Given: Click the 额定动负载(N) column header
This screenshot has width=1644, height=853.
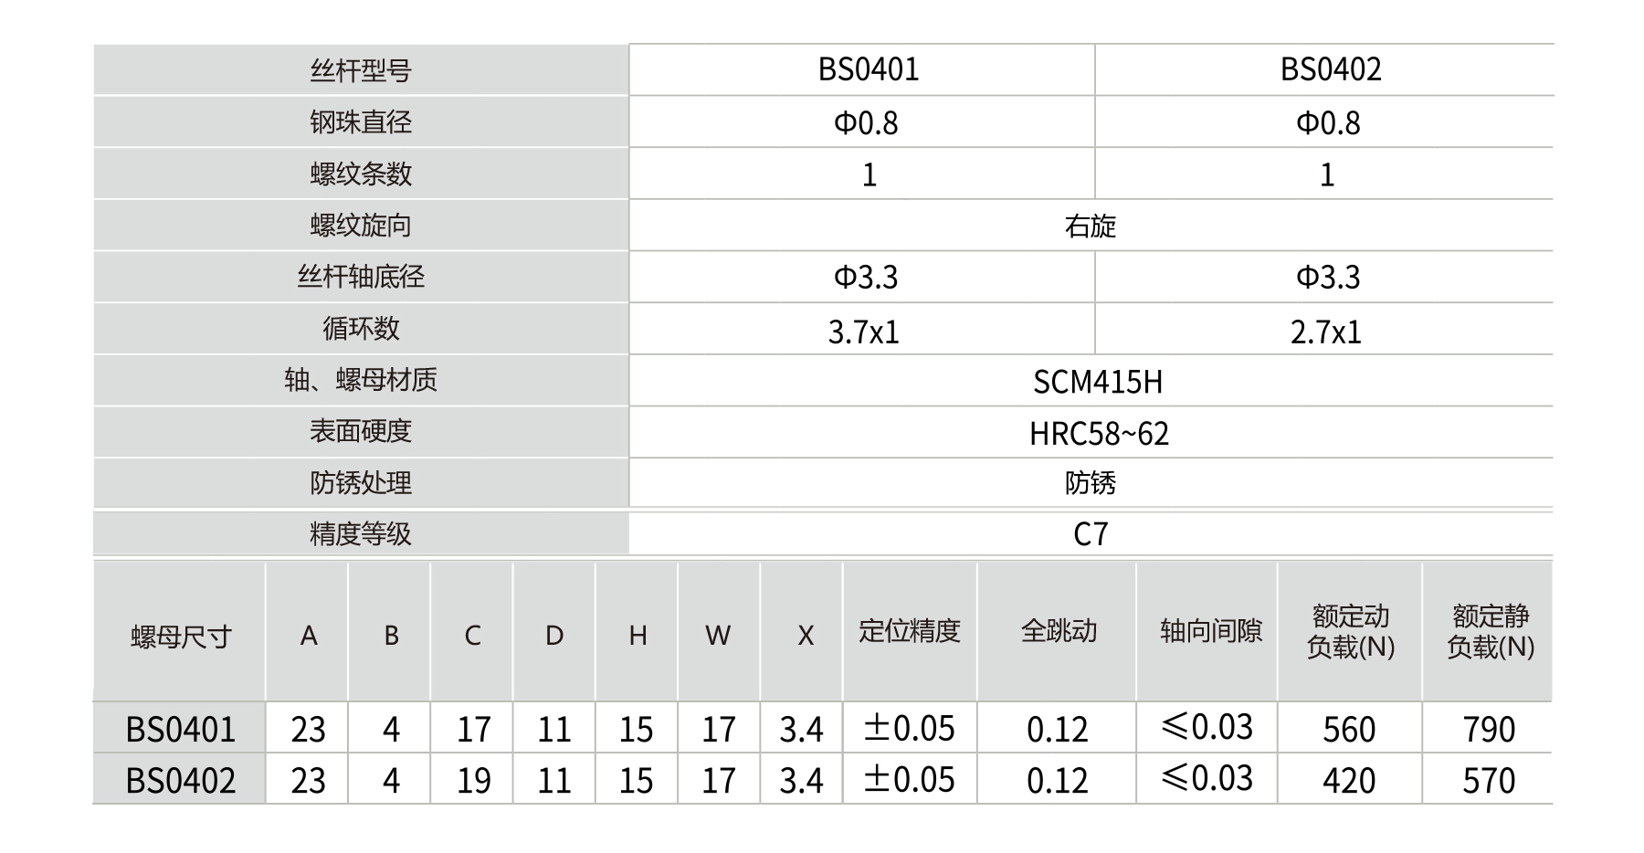Looking at the screenshot, I should click(x=1350, y=631).
